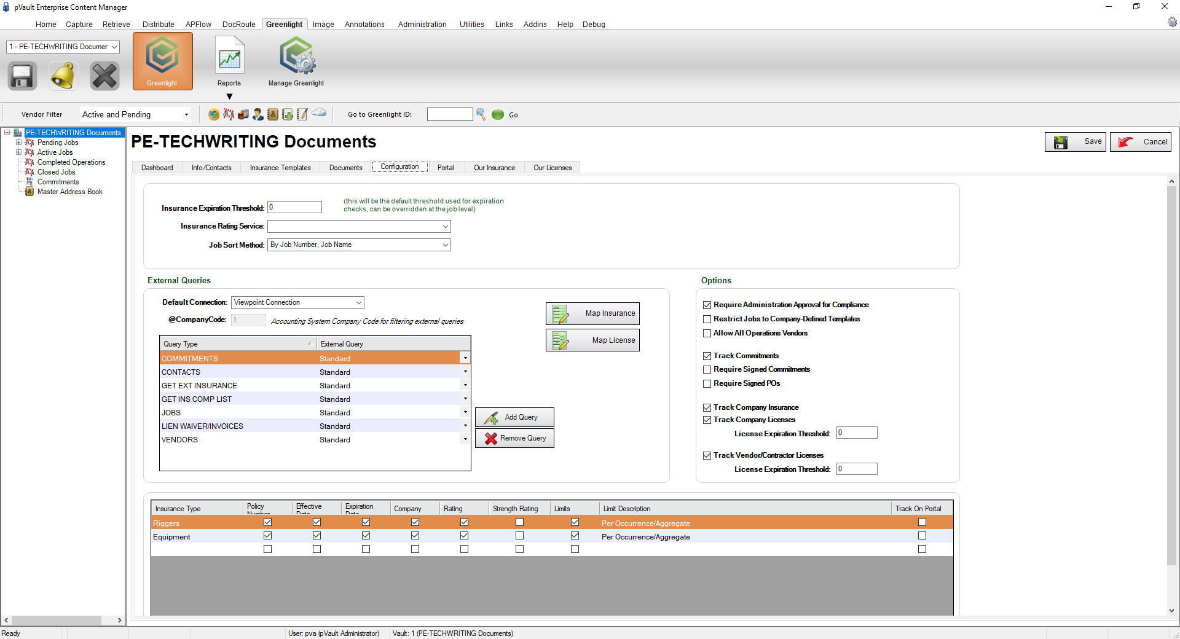Expand the Pending Jobs tree node
This screenshot has height=639, width=1180.
tap(18, 143)
